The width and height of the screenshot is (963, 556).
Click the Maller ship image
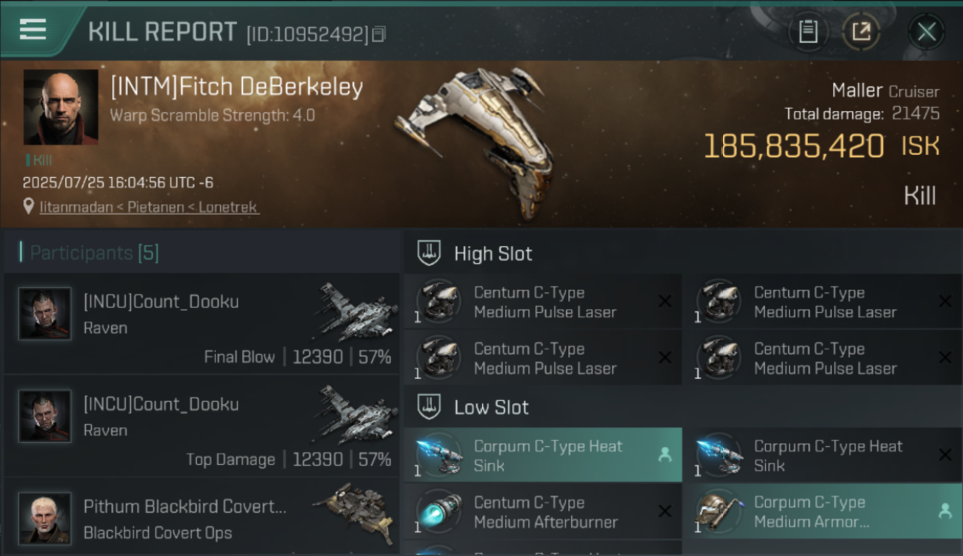point(474,141)
